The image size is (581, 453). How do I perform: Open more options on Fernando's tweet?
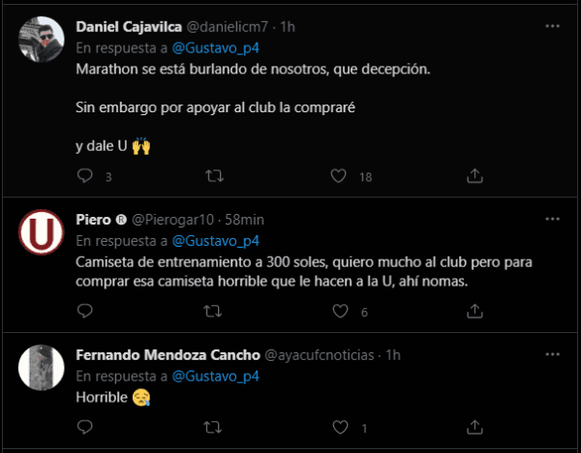[552, 355]
